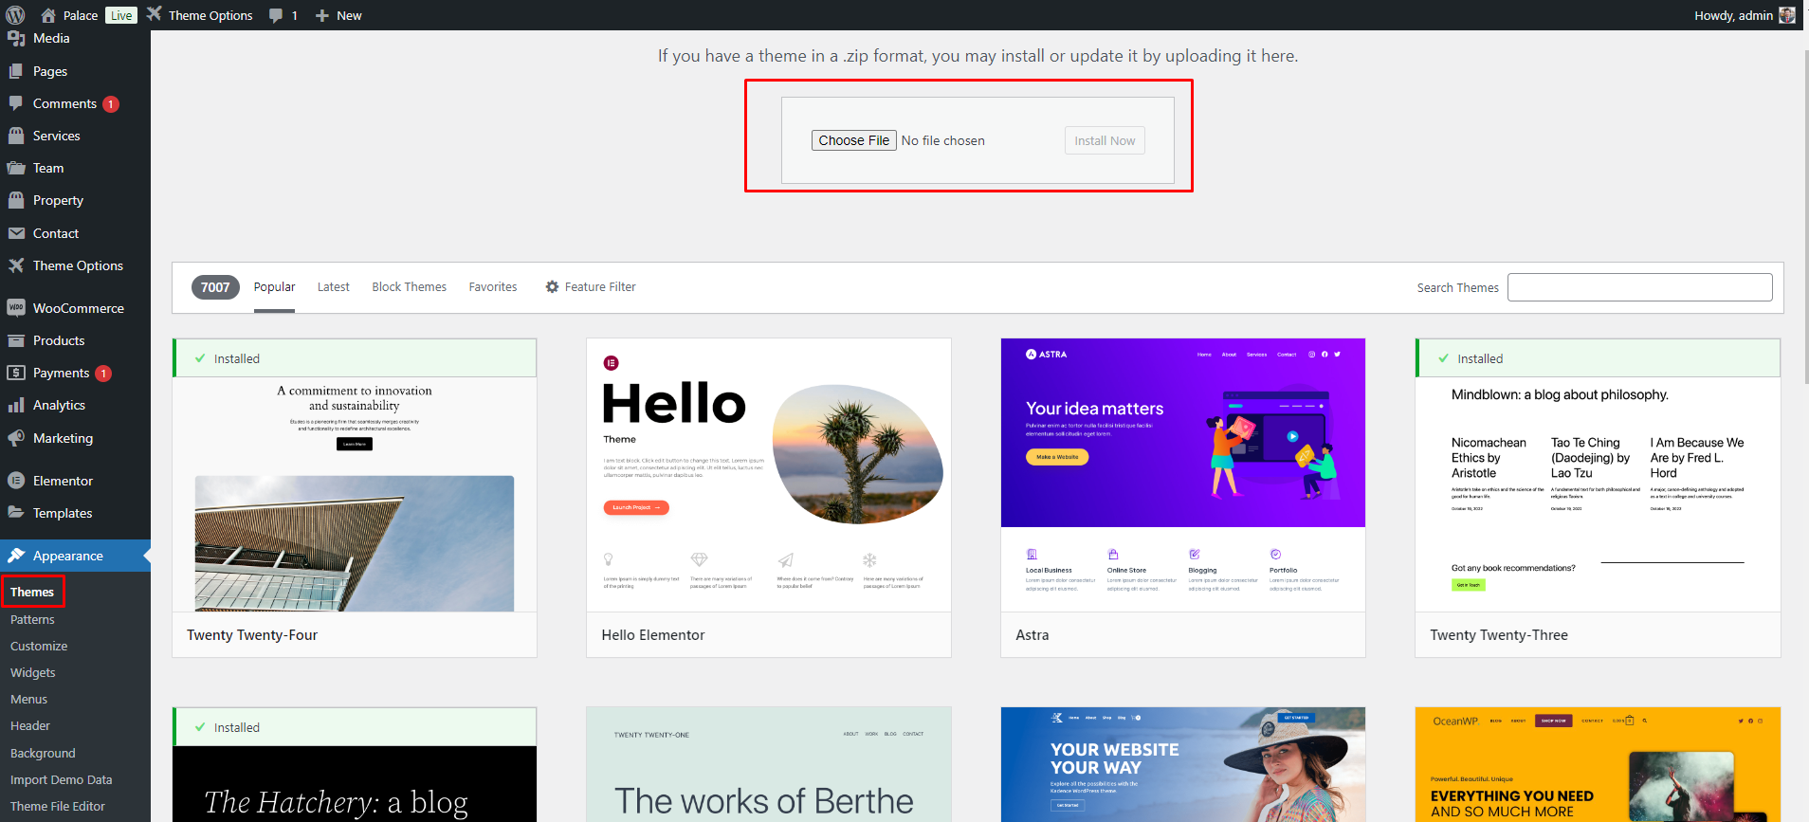Open the Astra theme thumbnail
Screen dimensions: 1809x822
(1182, 474)
